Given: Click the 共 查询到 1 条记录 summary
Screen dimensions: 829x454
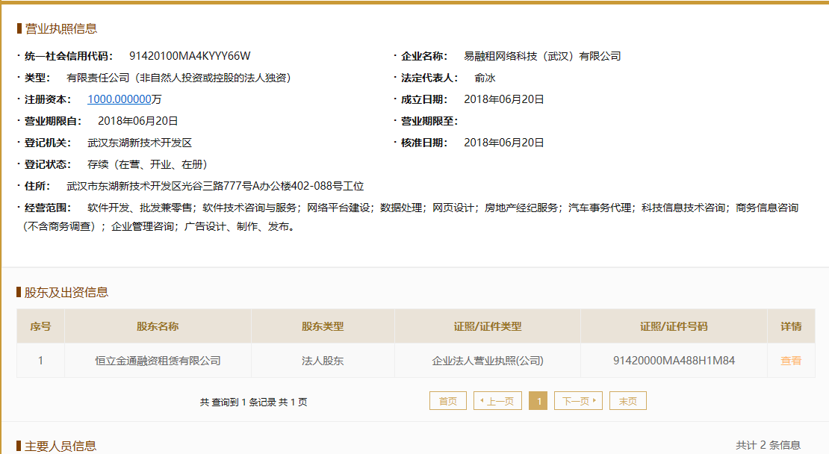Looking at the screenshot, I should click(254, 402).
